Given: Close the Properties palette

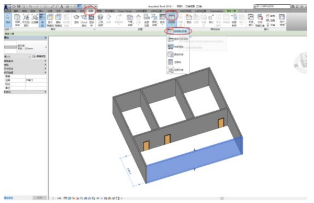Looking at the screenshot, I should [x=46, y=38].
